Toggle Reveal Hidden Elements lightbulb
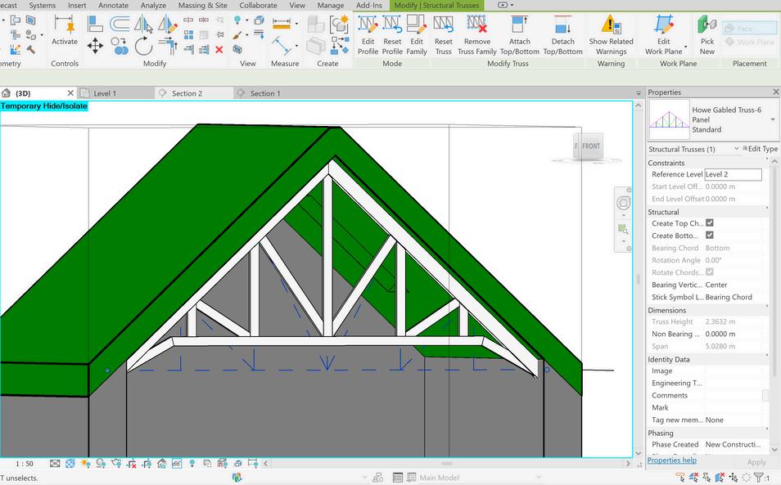The height and width of the screenshot is (485, 781). coord(192,464)
